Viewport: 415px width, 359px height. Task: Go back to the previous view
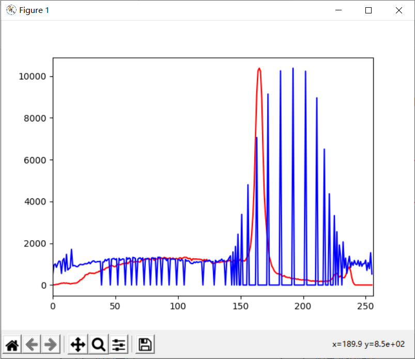(x=32, y=344)
